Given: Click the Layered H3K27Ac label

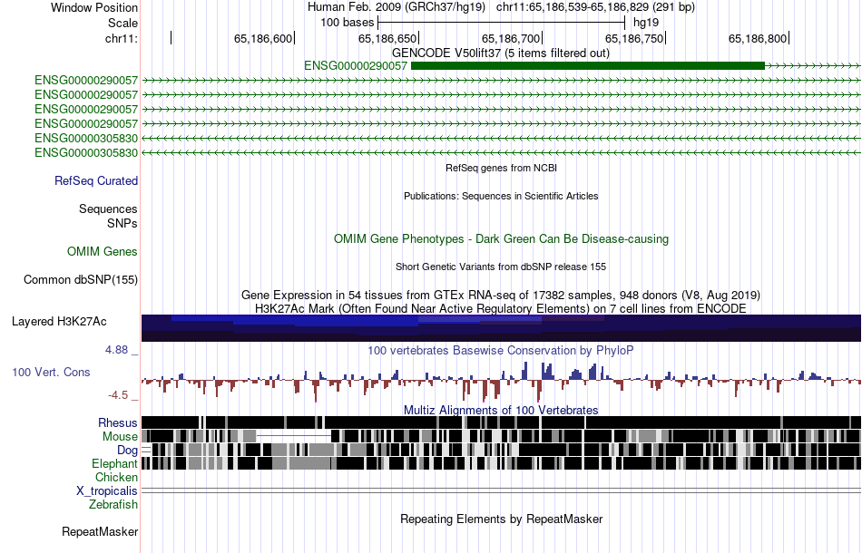Looking at the screenshot, I should click(59, 321).
